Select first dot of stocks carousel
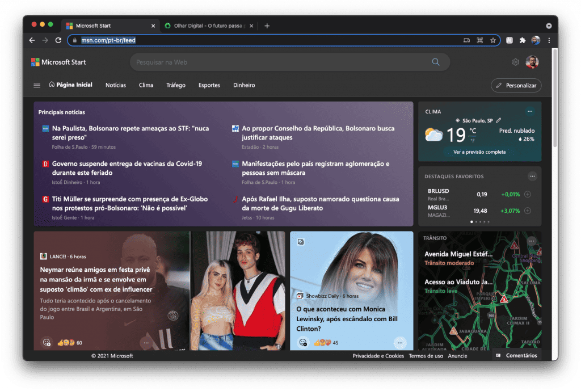581x391 pixels. (x=471, y=222)
